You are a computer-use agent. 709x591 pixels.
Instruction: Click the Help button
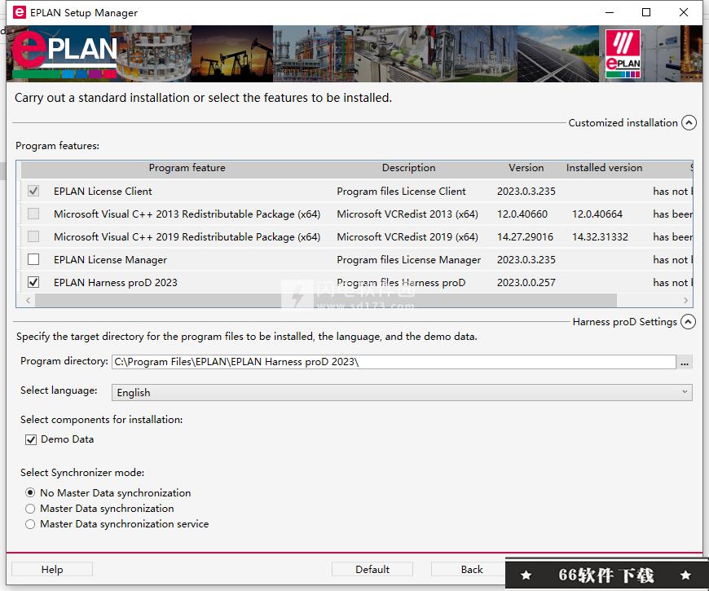[x=52, y=569]
